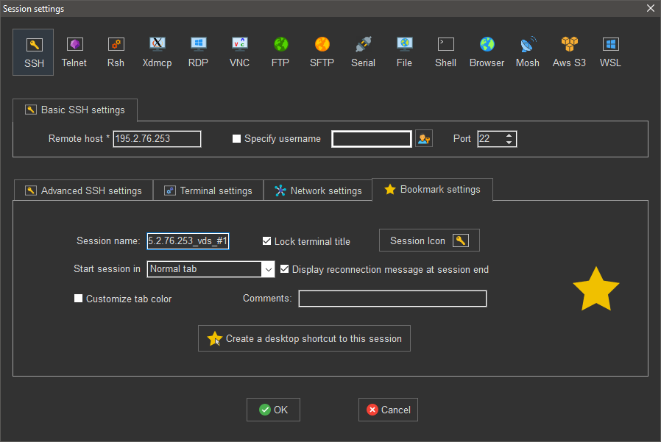This screenshot has width=661, height=442.
Task: Enable Customize tab color checkbox
Action: [79, 299]
